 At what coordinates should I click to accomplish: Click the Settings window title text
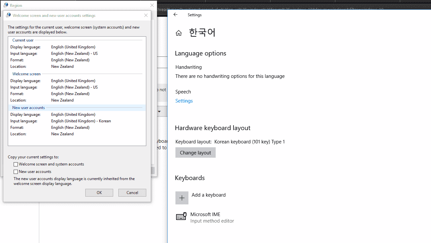tap(195, 15)
